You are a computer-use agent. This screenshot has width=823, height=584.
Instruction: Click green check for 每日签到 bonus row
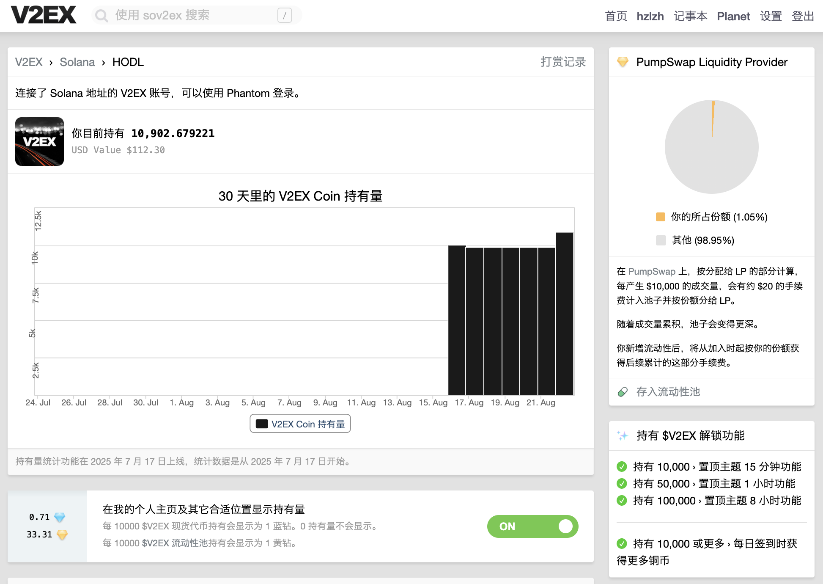[622, 543]
